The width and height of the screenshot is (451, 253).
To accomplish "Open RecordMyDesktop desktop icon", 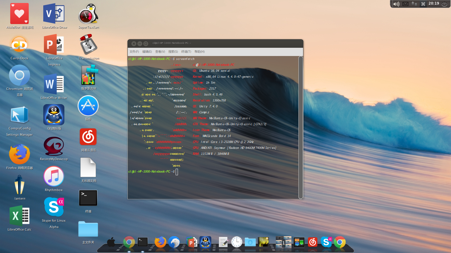I will pos(54,146).
